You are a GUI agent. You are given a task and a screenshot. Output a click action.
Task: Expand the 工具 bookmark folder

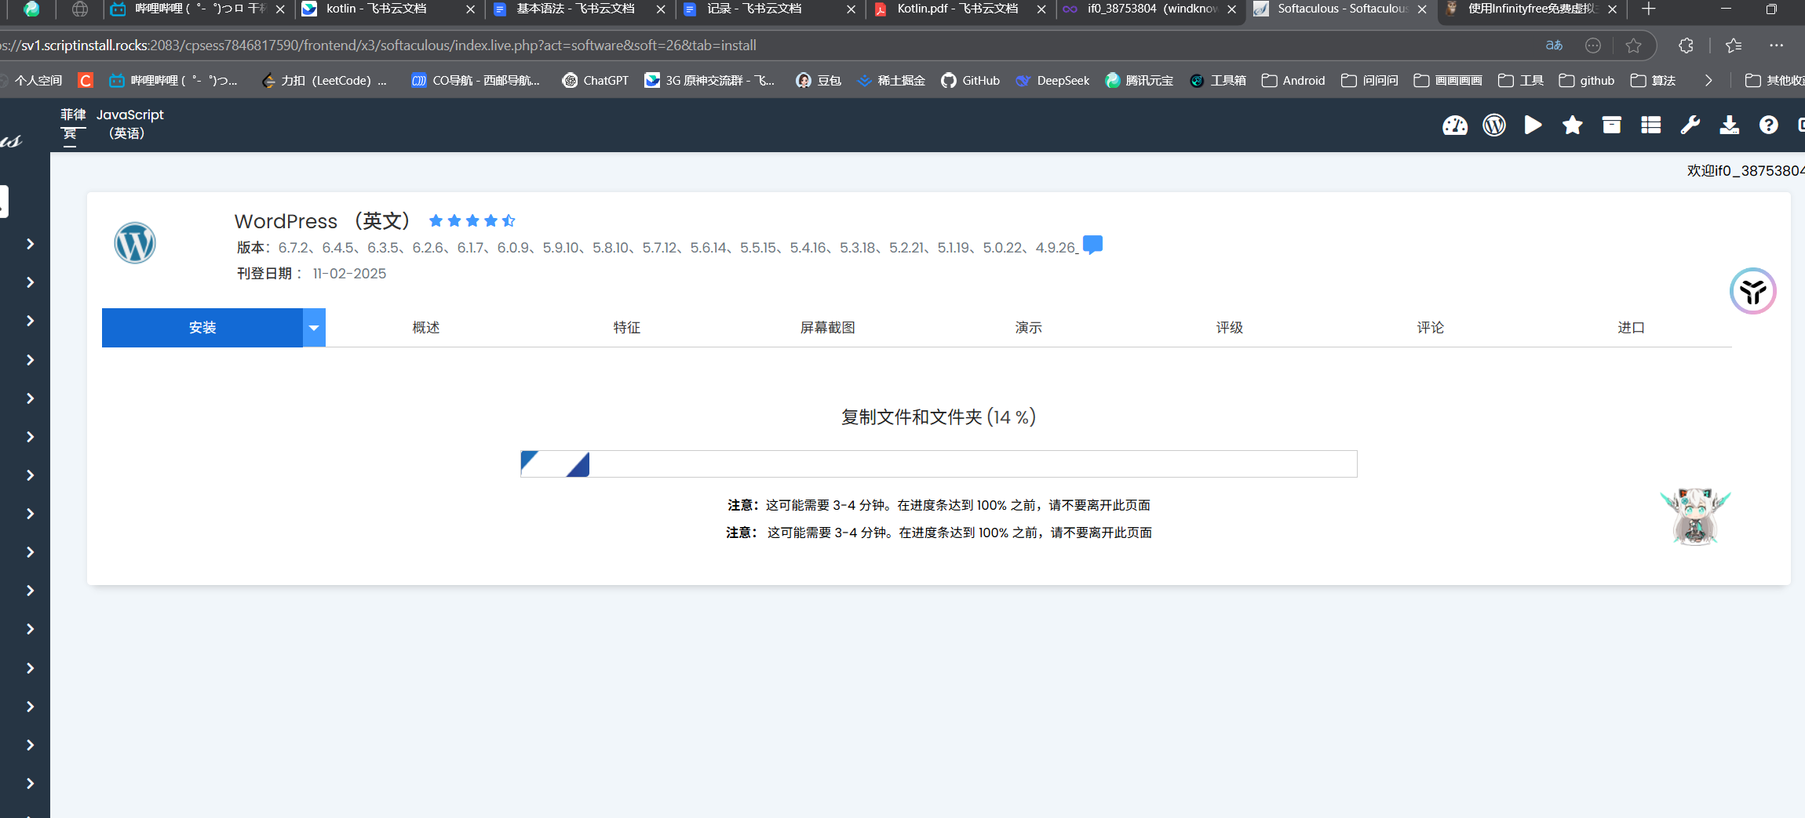point(1521,81)
